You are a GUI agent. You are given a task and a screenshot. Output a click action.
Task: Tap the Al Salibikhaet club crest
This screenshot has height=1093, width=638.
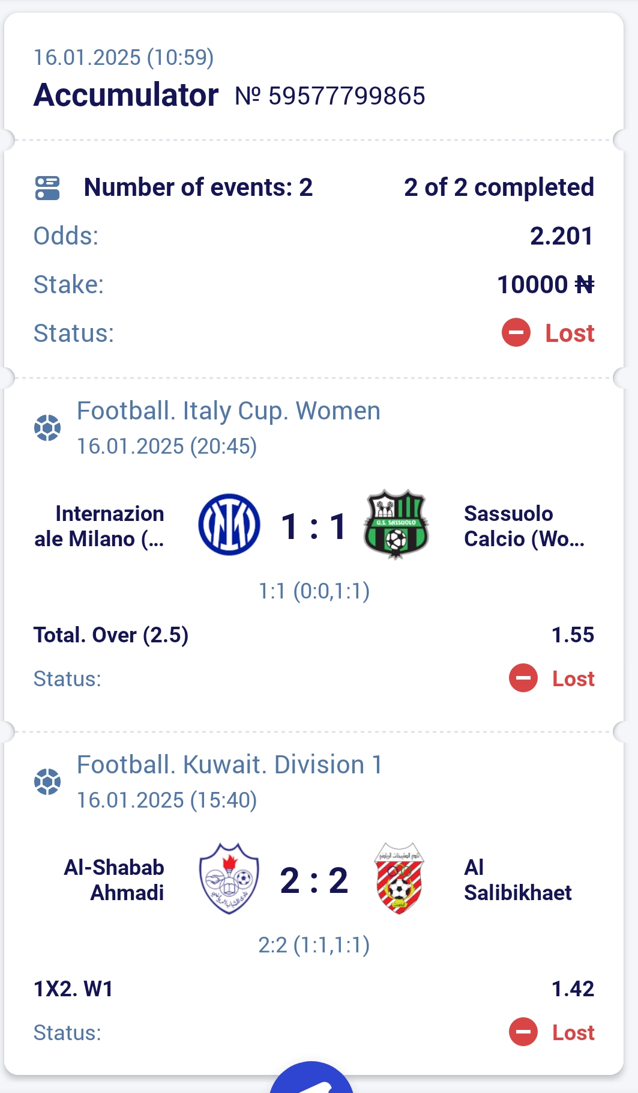tap(399, 878)
